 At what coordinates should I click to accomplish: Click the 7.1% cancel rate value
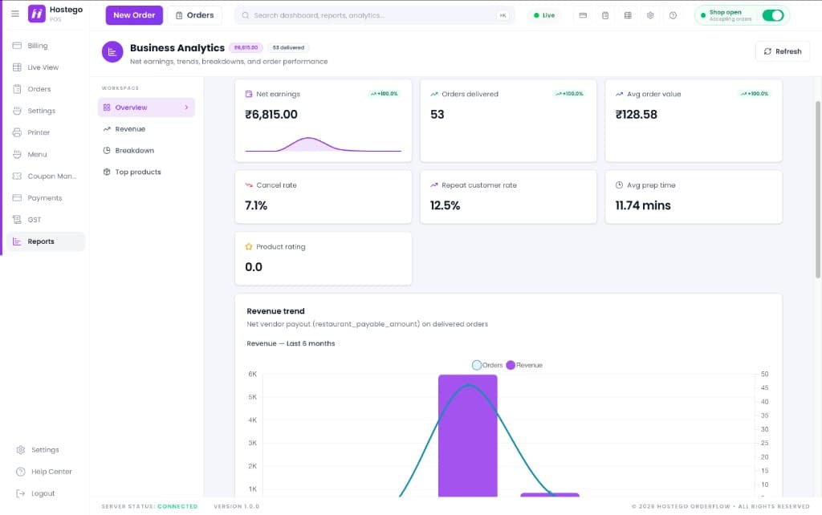[x=256, y=205]
